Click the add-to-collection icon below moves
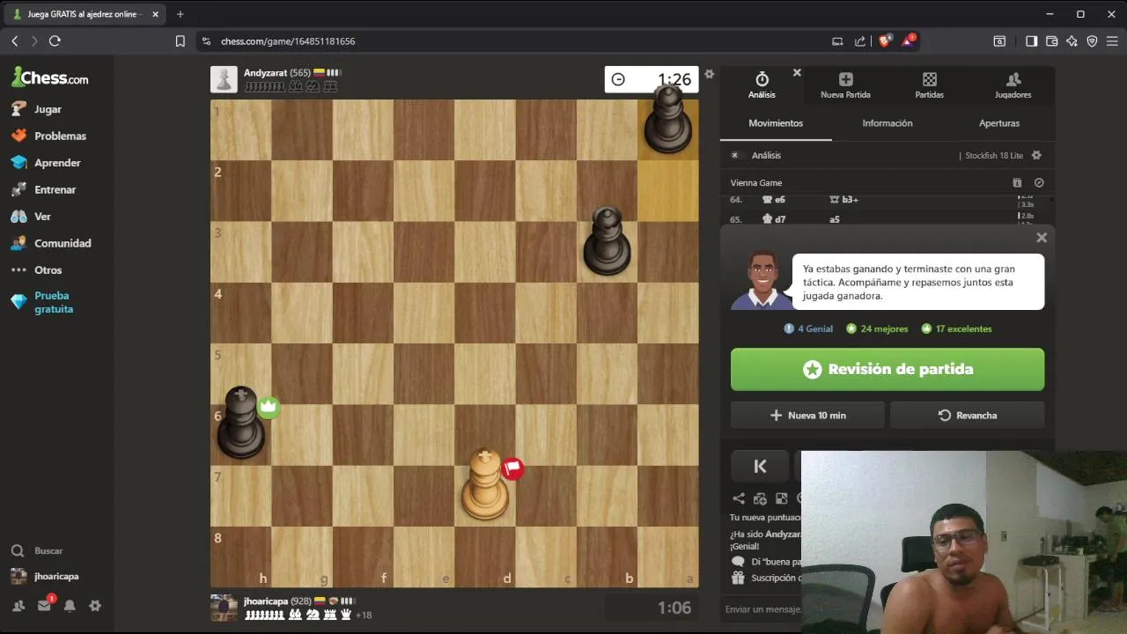This screenshot has width=1127, height=634. (x=760, y=498)
